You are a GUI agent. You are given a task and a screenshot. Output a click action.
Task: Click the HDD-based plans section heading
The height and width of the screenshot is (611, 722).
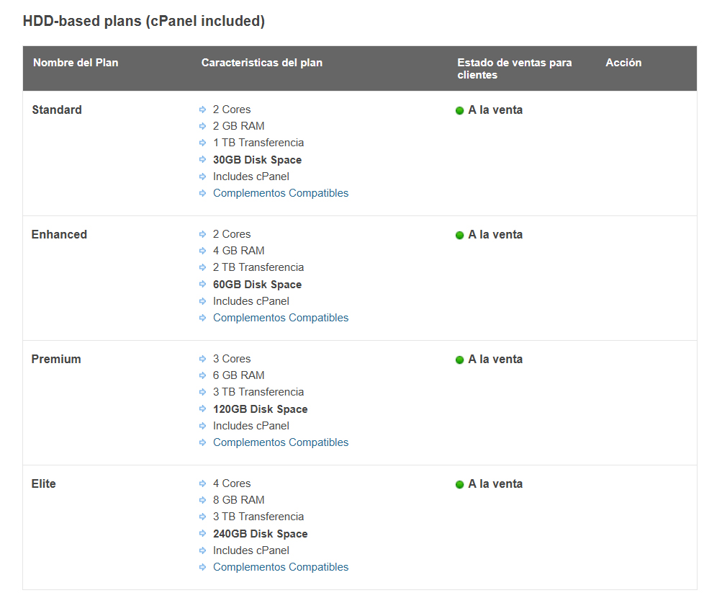144,22
